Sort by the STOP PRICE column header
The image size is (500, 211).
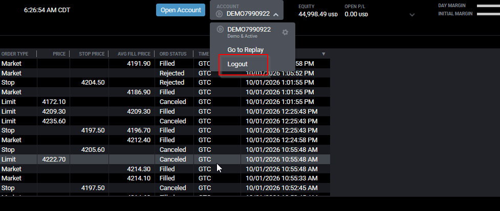point(92,54)
